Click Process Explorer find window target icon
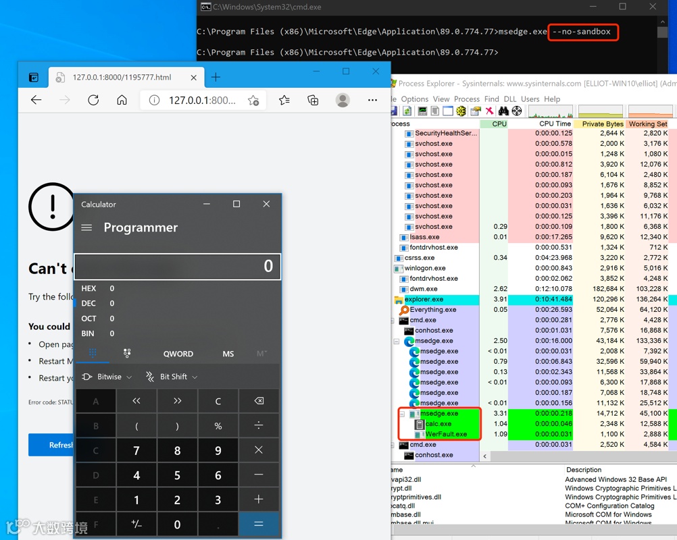The image size is (677, 540). 517,111
